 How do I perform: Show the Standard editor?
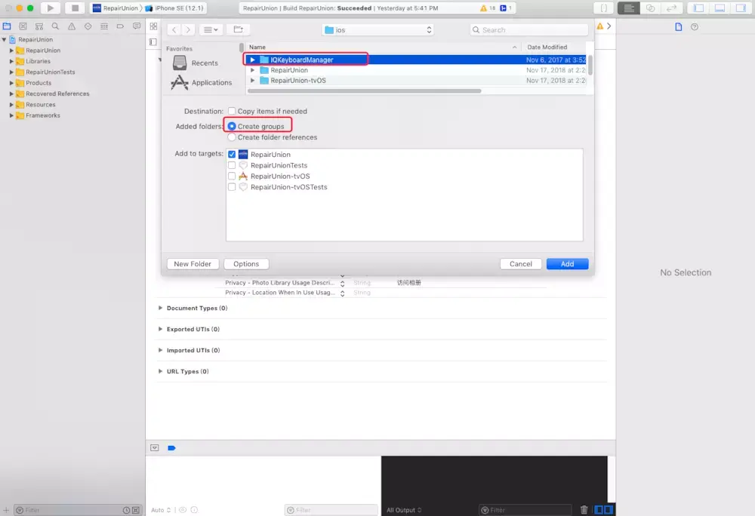pos(628,8)
